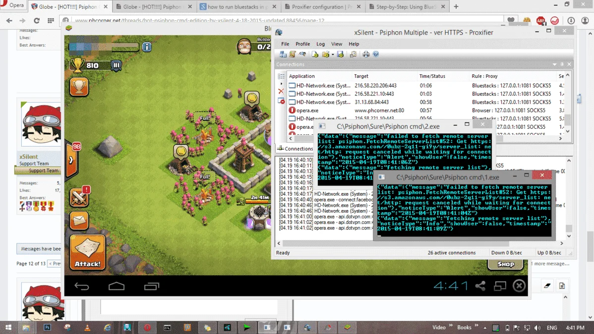The image size is (594, 334).
Task: Open View menu in Proxifier
Action: pyautogui.click(x=336, y=44)
